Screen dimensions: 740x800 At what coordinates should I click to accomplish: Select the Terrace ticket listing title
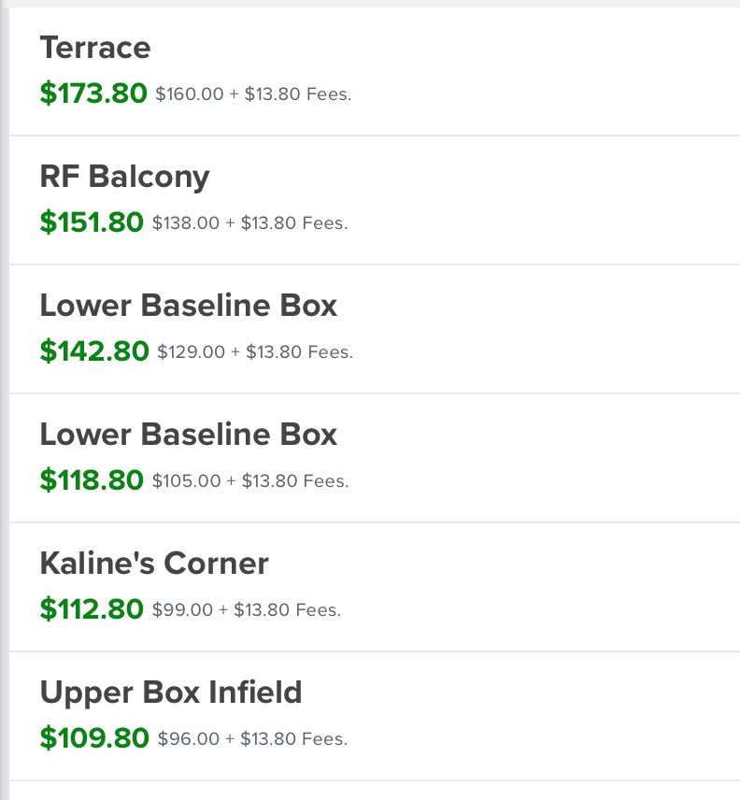coord(95,48)
